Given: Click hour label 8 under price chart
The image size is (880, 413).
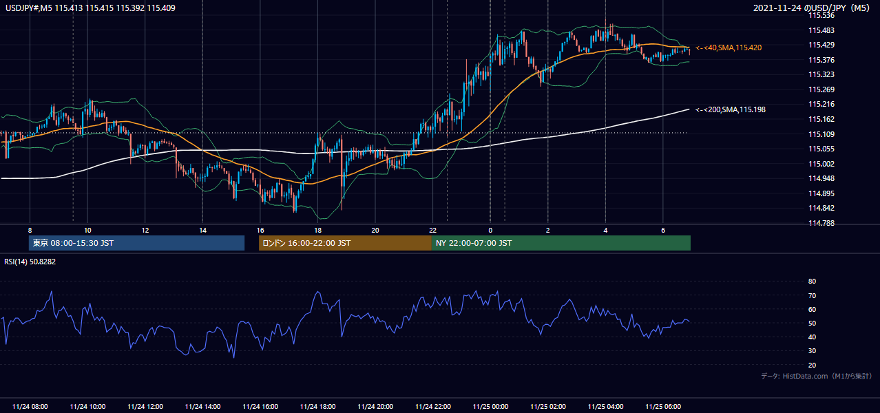Looking at the screenshot, I should click(x=30, y=230).
